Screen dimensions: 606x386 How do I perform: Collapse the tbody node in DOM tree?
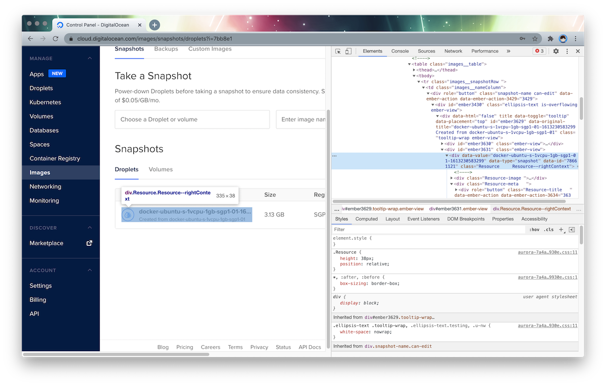click(414, 76)
